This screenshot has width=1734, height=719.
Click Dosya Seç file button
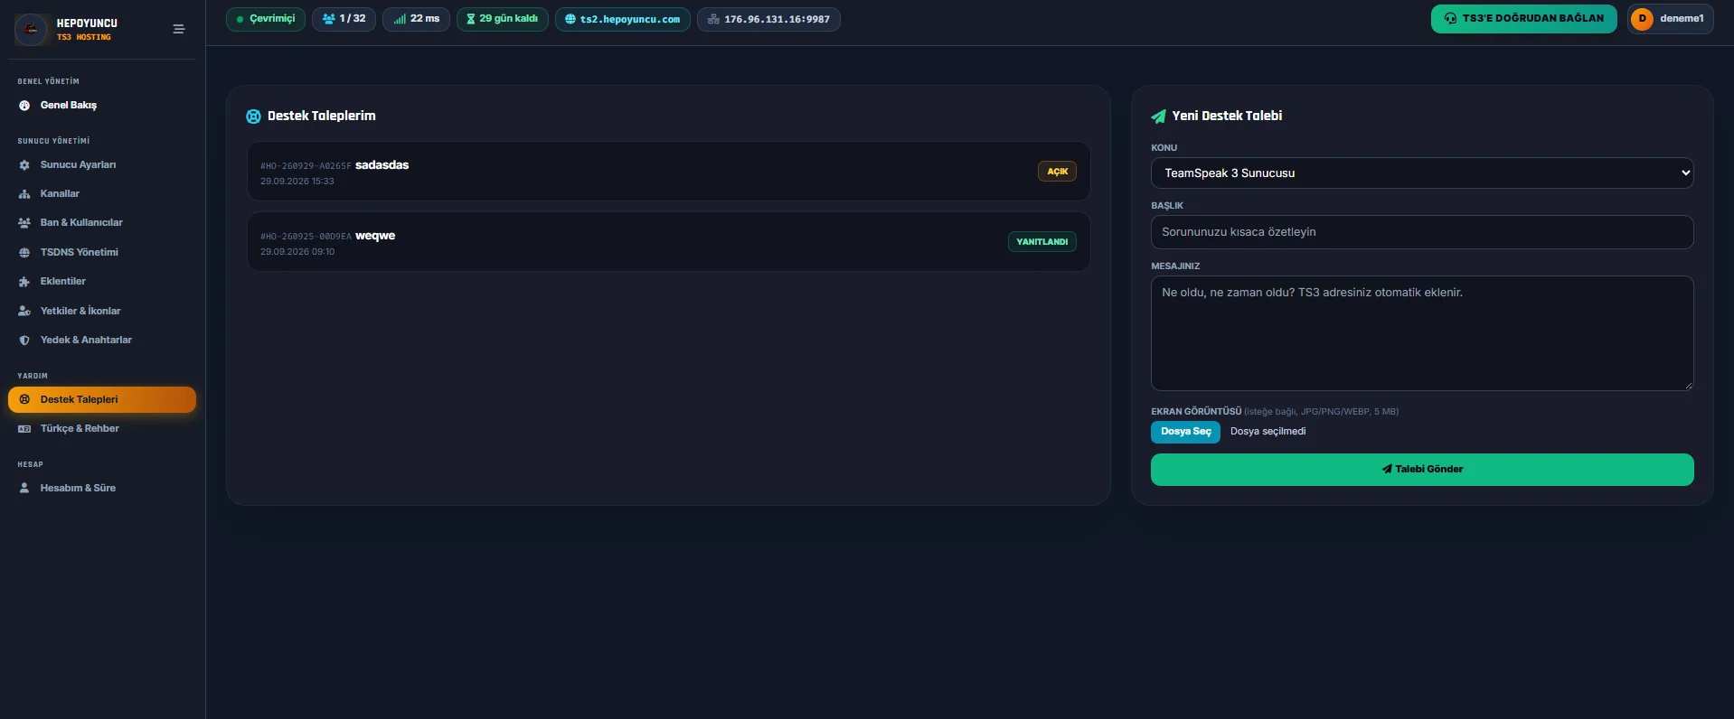point(1185,432)
